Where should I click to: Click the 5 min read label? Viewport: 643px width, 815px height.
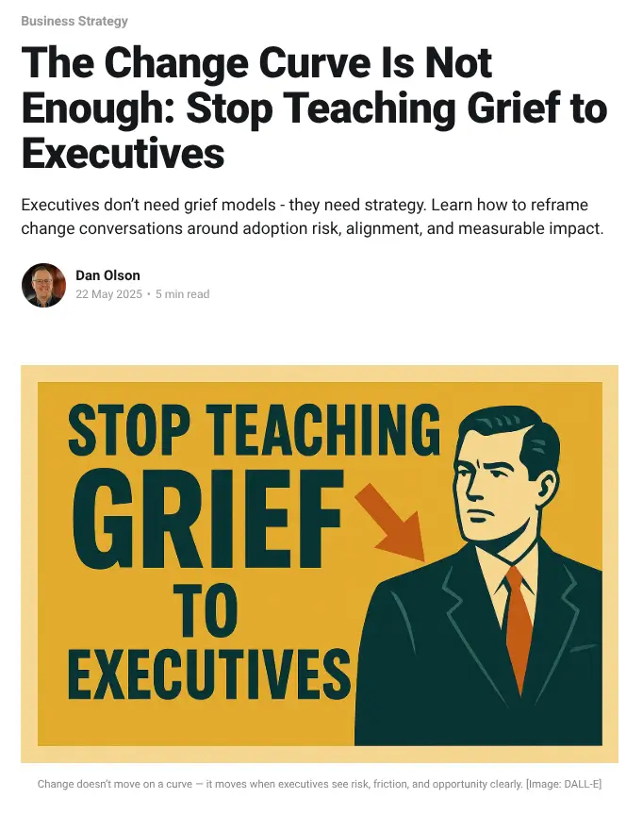(182, 294)
